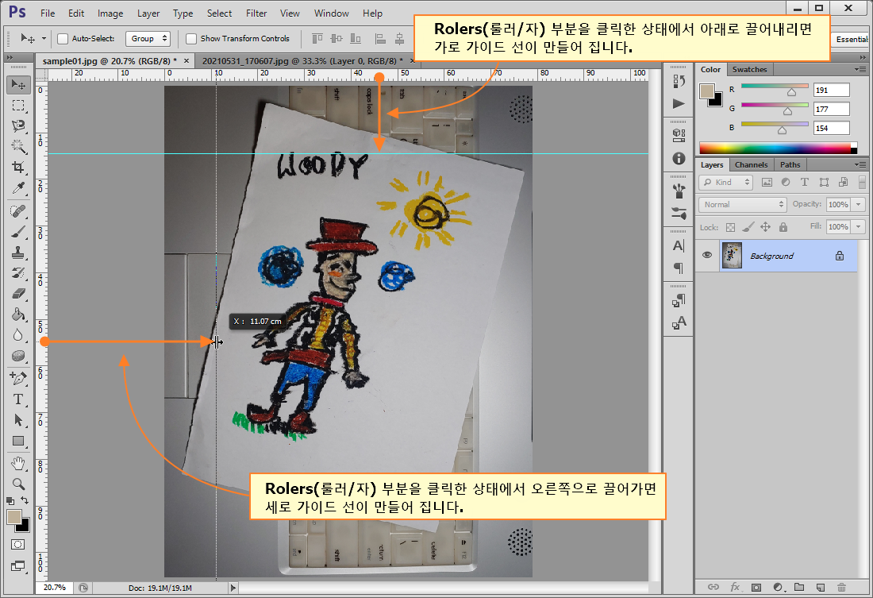873x598 pixels.
Task: Select the Clone Stamp tool
Action: 18,253
